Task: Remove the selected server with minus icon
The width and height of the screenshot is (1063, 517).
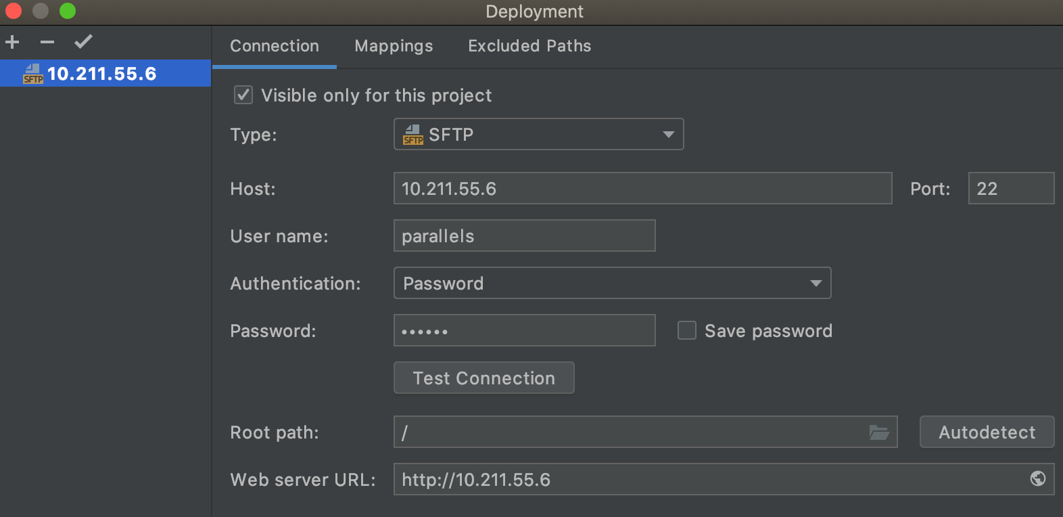Action: click(47, 42)
